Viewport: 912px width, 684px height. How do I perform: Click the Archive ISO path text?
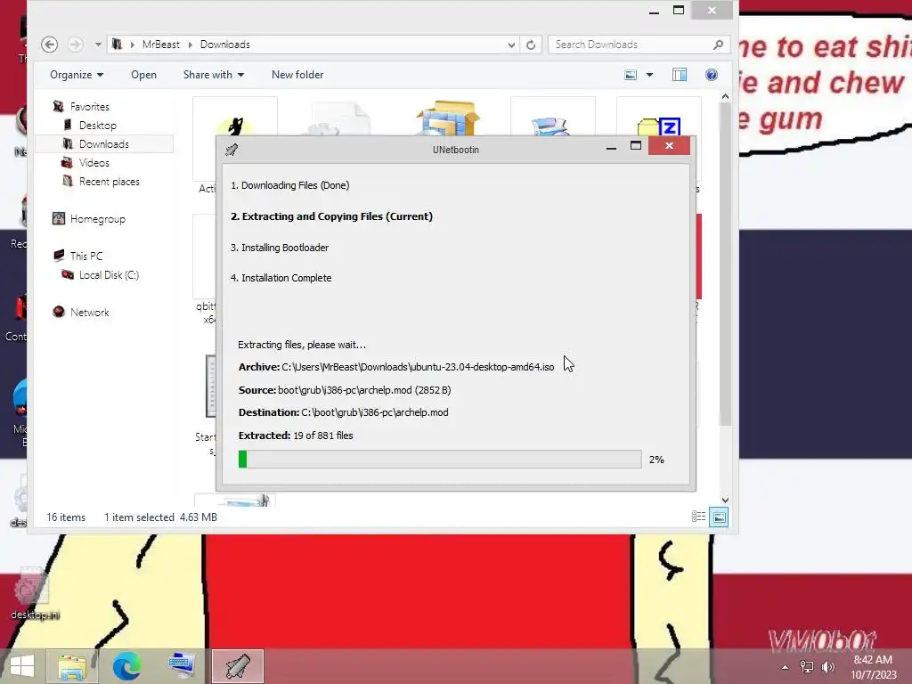[418, 367]
